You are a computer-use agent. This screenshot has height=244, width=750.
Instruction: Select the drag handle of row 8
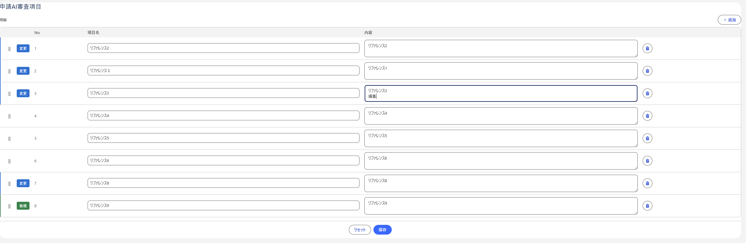tap(9, 206)
